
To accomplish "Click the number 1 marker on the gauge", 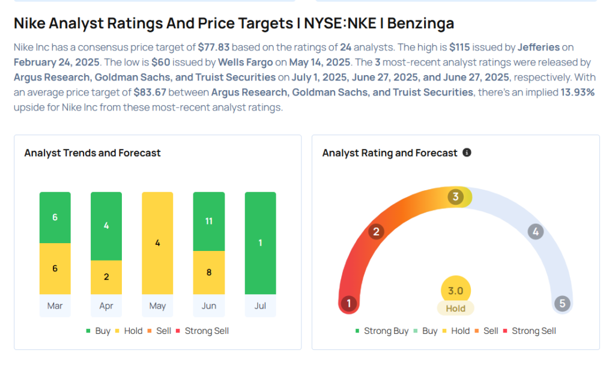I will point(348,303).
